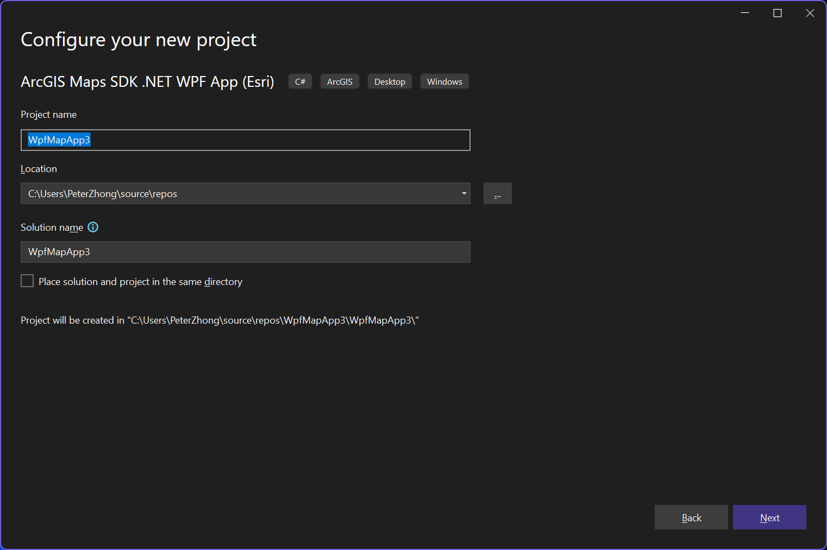The height and width of the screenshot is (550, 827).
Task: Click the 'Configure your new project' heading
Action: pos(139,40)
